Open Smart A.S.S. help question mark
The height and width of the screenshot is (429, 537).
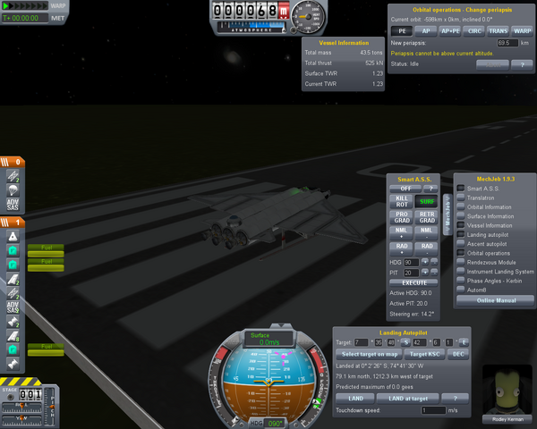point(430,189)
